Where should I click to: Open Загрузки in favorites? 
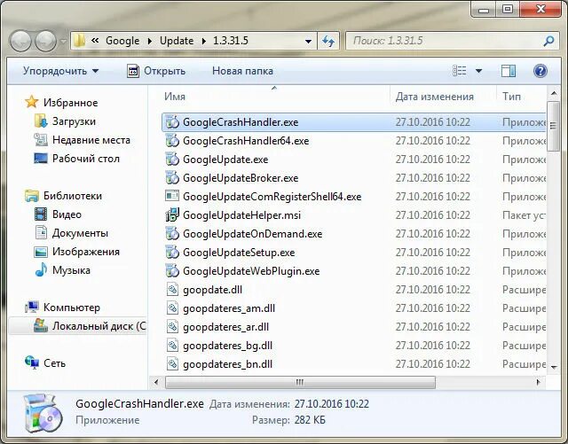pyautogui.click(x=74, y=121)
